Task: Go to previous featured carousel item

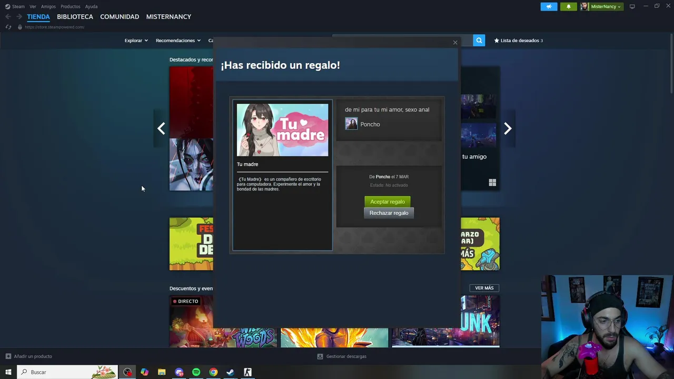Action: (161, 128)
